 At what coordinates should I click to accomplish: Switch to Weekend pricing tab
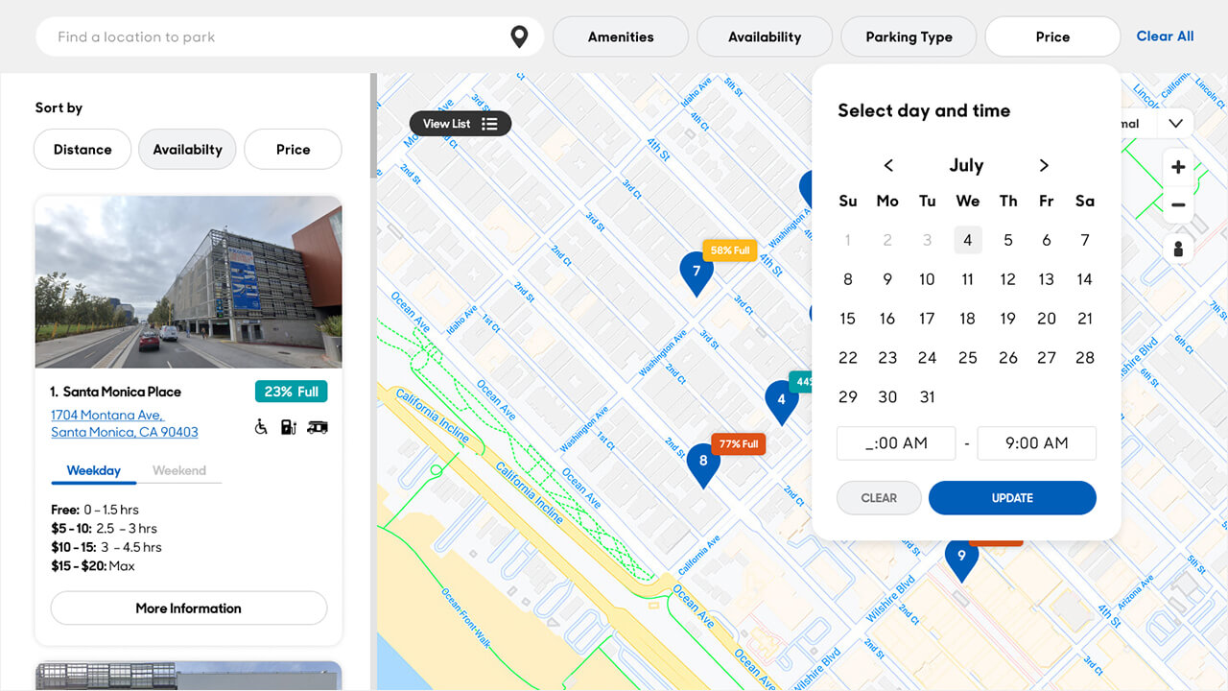click(x=179, y=470)
